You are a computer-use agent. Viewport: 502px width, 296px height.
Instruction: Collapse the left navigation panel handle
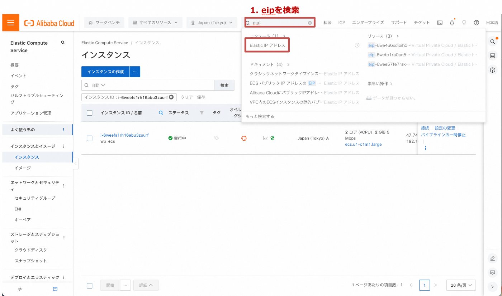coord(76,164)
